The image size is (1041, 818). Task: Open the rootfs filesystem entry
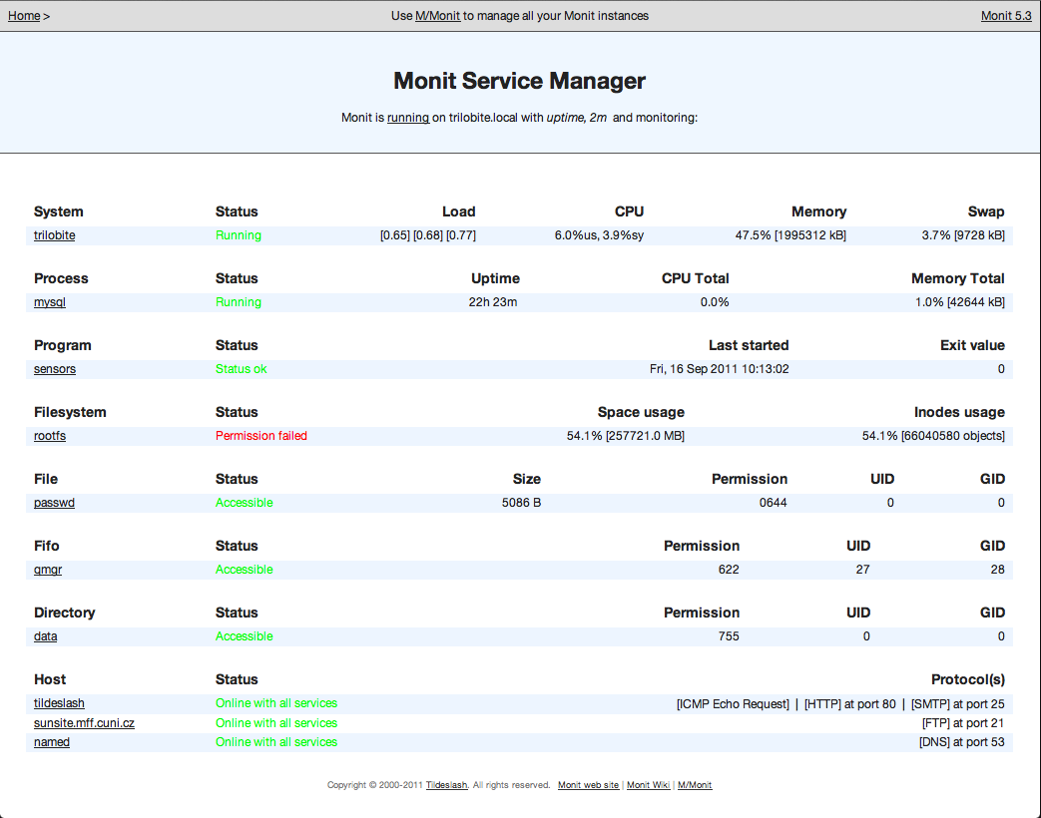point(50,436)
